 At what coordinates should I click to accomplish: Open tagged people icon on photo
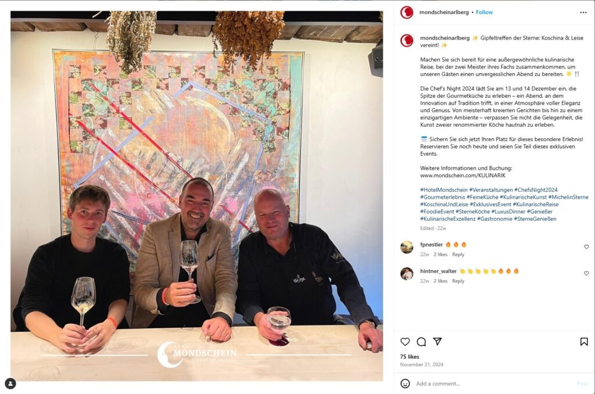point(10,384)
